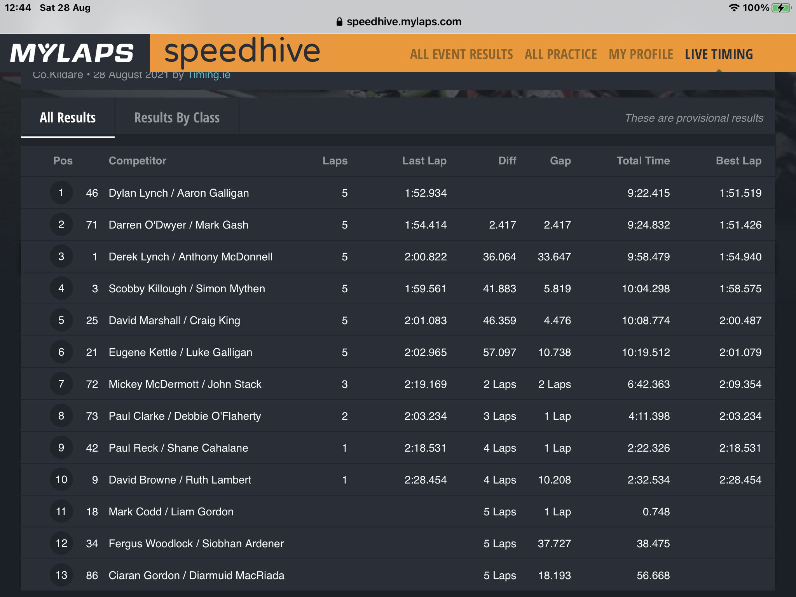Viewport: 796px width, 597px height.
Task: Select Mark Codd / Liam Gordon row
Action: pyautogui.click(x=398, y=511)
